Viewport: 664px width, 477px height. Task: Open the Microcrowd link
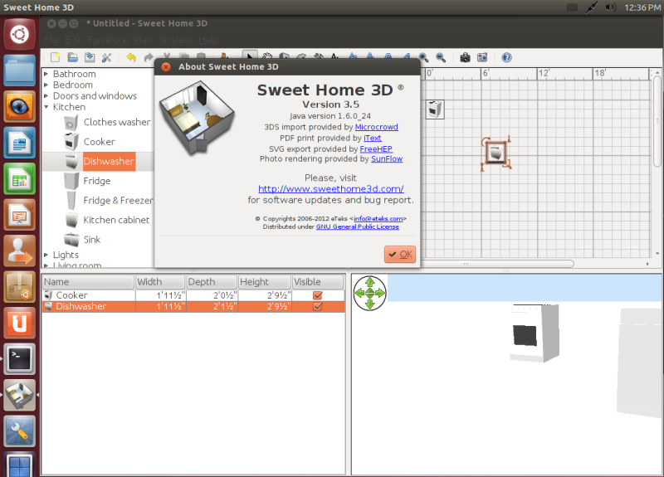pos(377,127)
